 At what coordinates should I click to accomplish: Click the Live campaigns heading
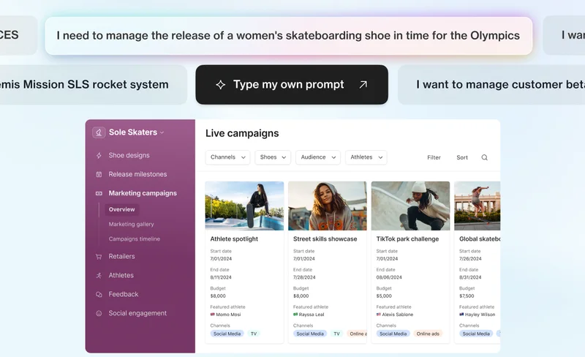[242, 133]
